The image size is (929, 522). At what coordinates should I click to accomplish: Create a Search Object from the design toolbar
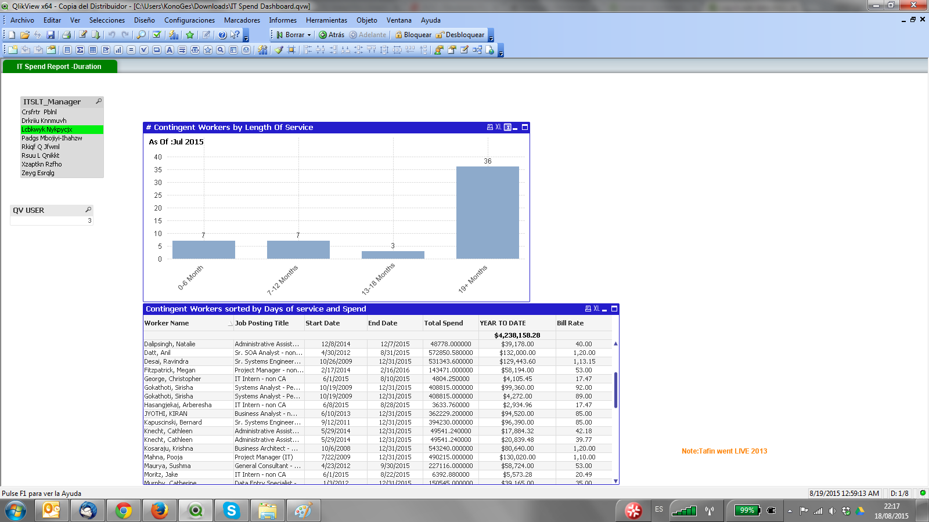click(221, 50)
